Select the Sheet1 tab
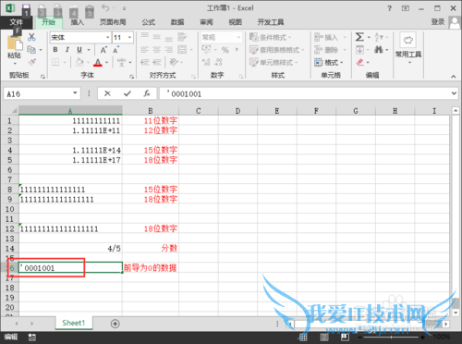This screenshot has height=344, width=462. click(74, 323)
